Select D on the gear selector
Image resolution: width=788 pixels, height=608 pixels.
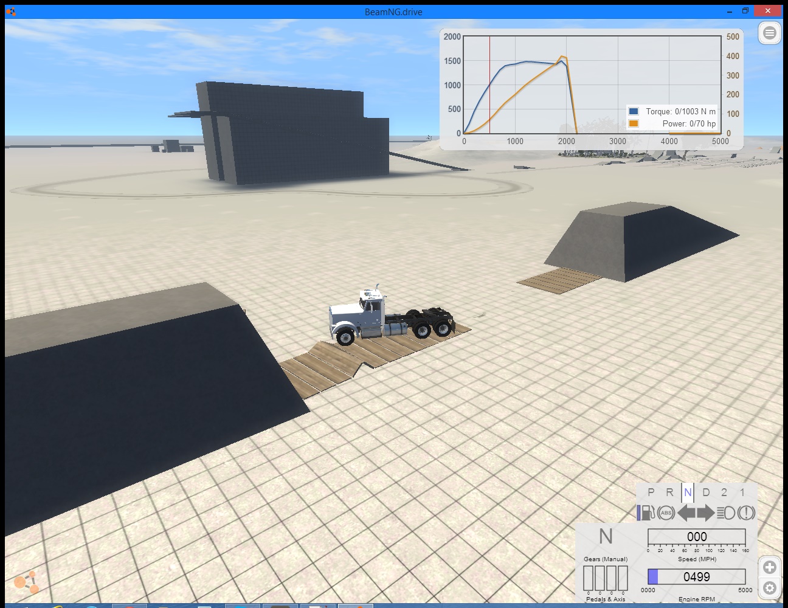pos(706,492)
